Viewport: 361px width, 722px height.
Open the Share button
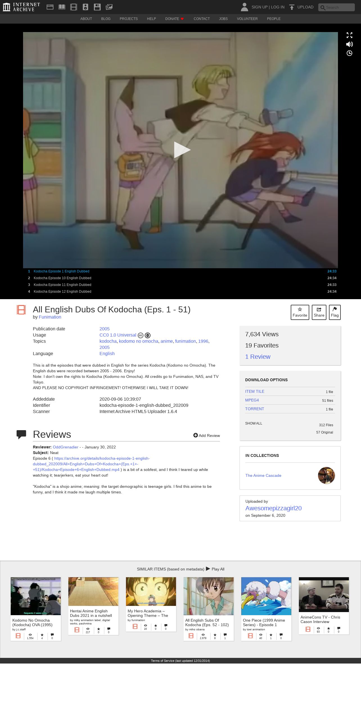[319, 312]
